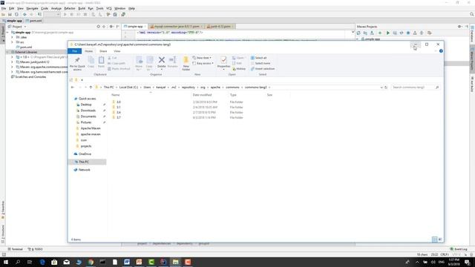Click the repository segment in address breadcrumb

pos(189,88)
